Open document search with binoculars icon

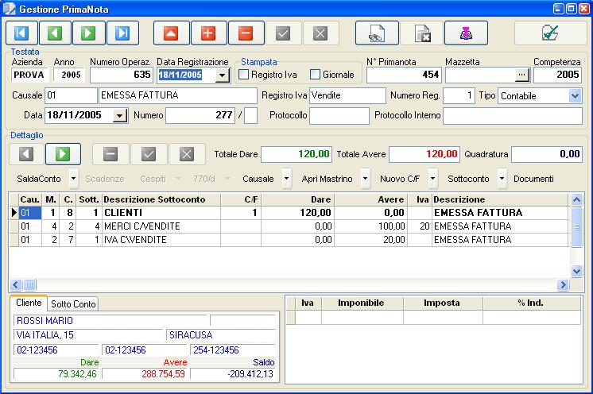pos(377,33)
